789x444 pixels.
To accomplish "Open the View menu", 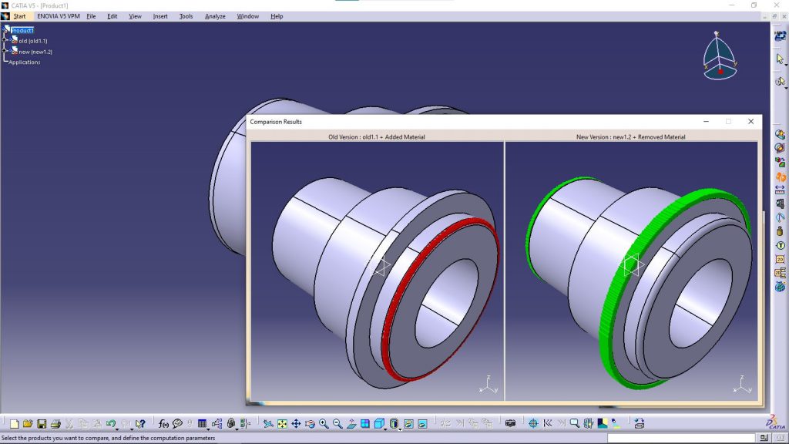I will tap(135, 16).
